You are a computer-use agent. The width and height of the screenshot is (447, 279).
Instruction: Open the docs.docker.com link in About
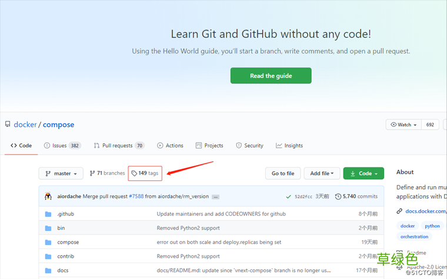426,211
